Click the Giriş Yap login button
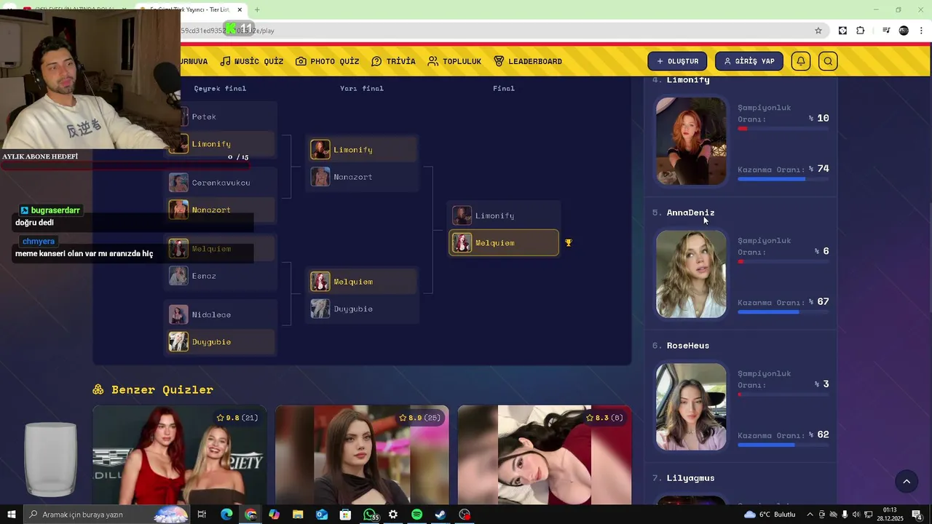Screen dimensions: 932x524 749,61
